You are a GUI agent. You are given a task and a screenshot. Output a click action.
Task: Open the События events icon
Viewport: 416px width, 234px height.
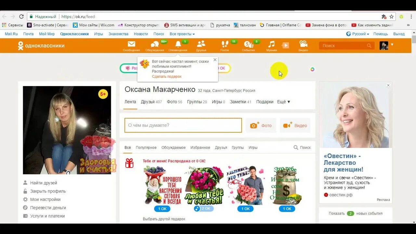pyautogui.click(x=248, y=45)
